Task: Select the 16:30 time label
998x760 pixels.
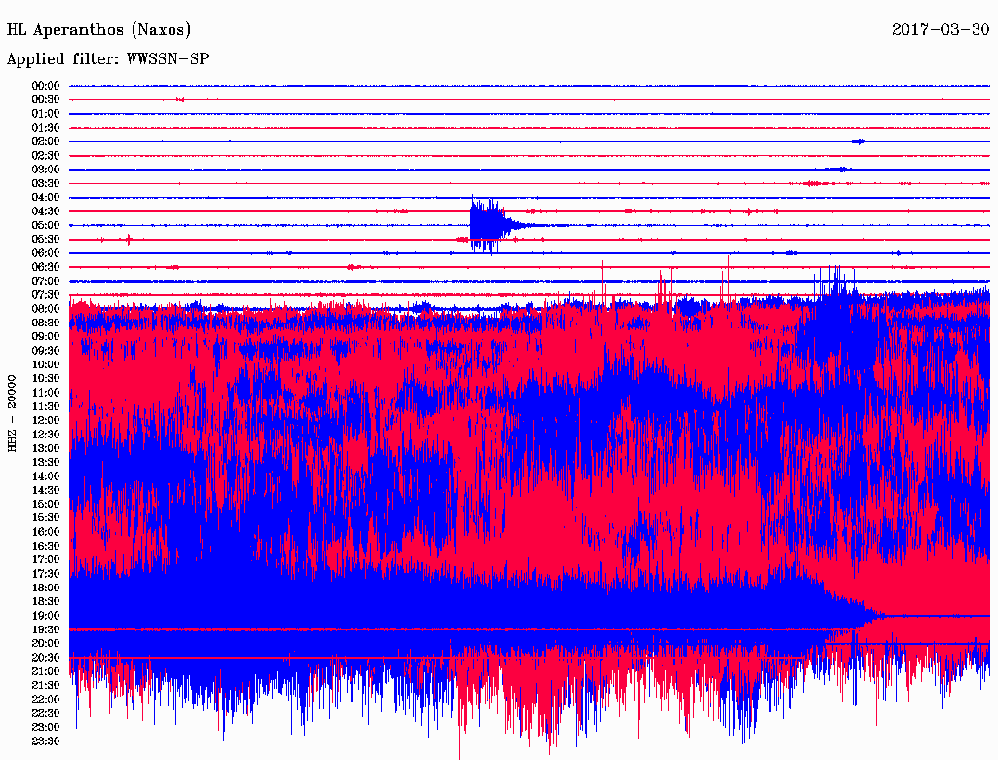Action: tap(46, 547)
